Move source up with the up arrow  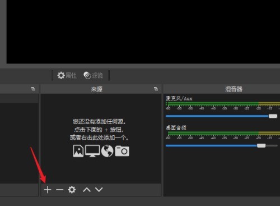(x=87, y=190)
